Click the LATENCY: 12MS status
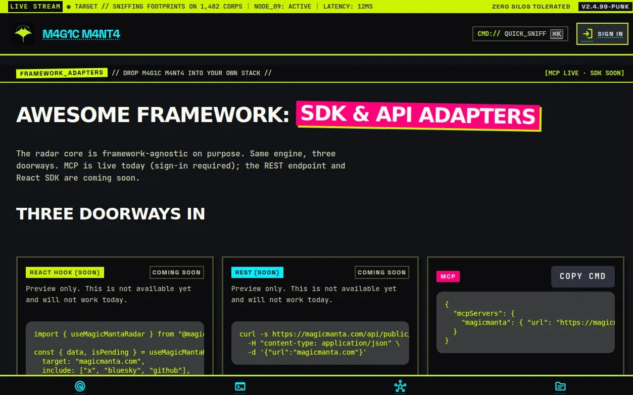 click(348, 7)
